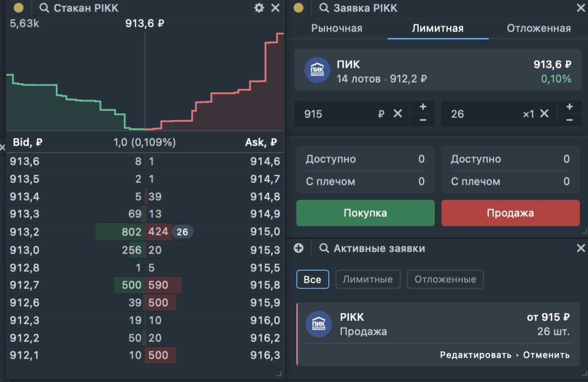Click ask volume 590 in order book
The height and width of the screenshot is (382, 588).
[158, 285]
